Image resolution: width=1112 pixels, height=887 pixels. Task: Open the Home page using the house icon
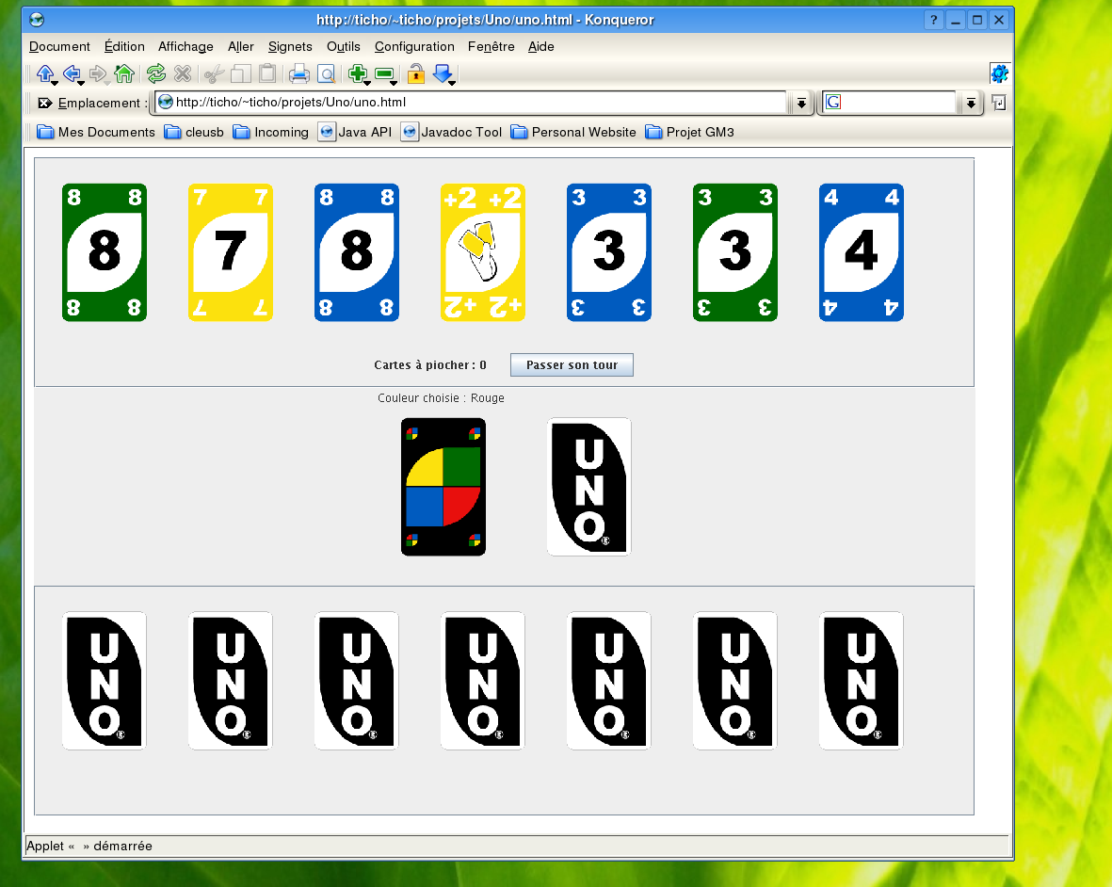pos(124,73)
